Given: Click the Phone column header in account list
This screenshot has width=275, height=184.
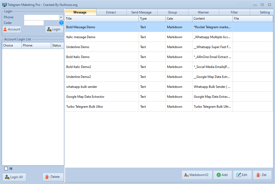Looking at the screenshot, I should pyautogui.click(x=36, y=45).
